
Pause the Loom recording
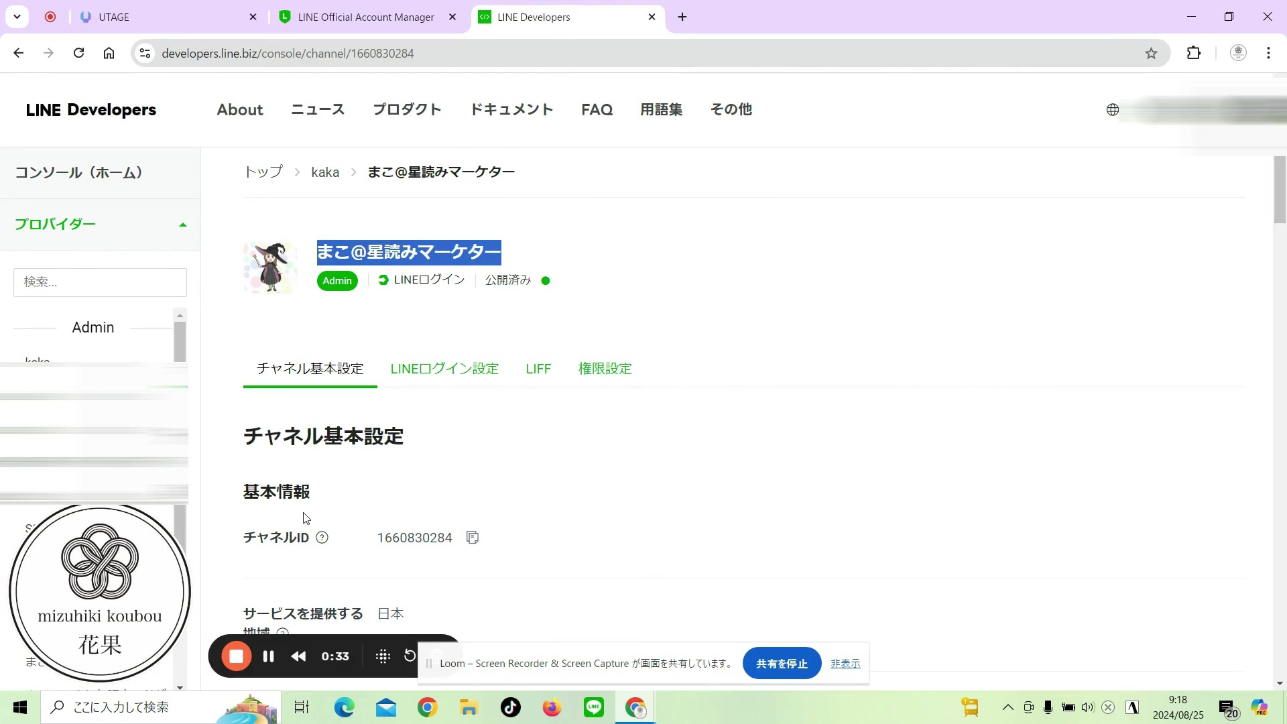(x=267, y=656)
